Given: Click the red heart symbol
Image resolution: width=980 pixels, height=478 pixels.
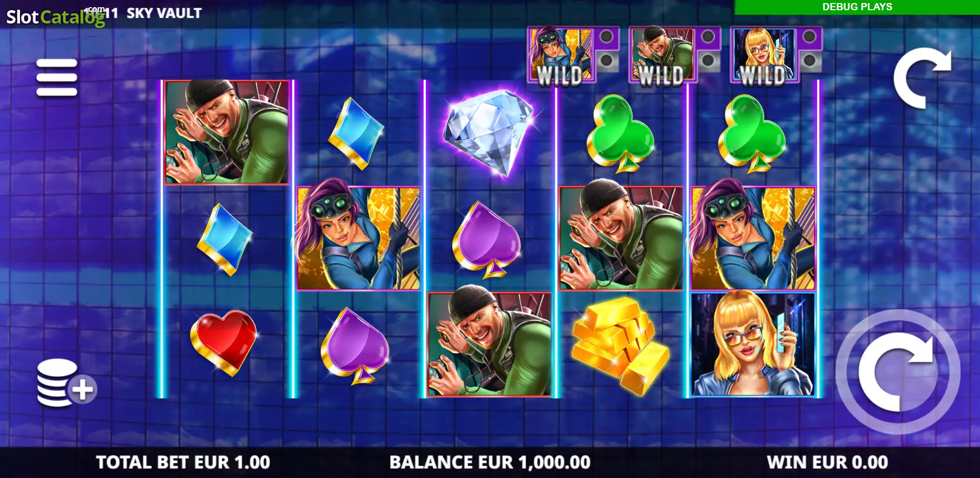Looking at the screenshot, I should pyautogui.click(x=224, y=342).
